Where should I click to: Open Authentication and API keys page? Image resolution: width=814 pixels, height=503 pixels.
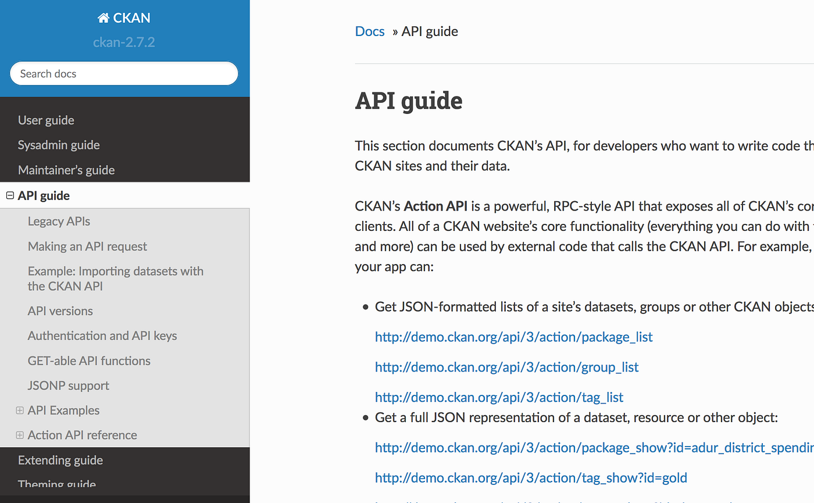pyautogui.click(x=102, y=336)
